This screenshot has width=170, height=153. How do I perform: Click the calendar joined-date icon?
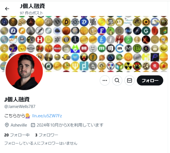pyautogui.click(x=33, y=125)
